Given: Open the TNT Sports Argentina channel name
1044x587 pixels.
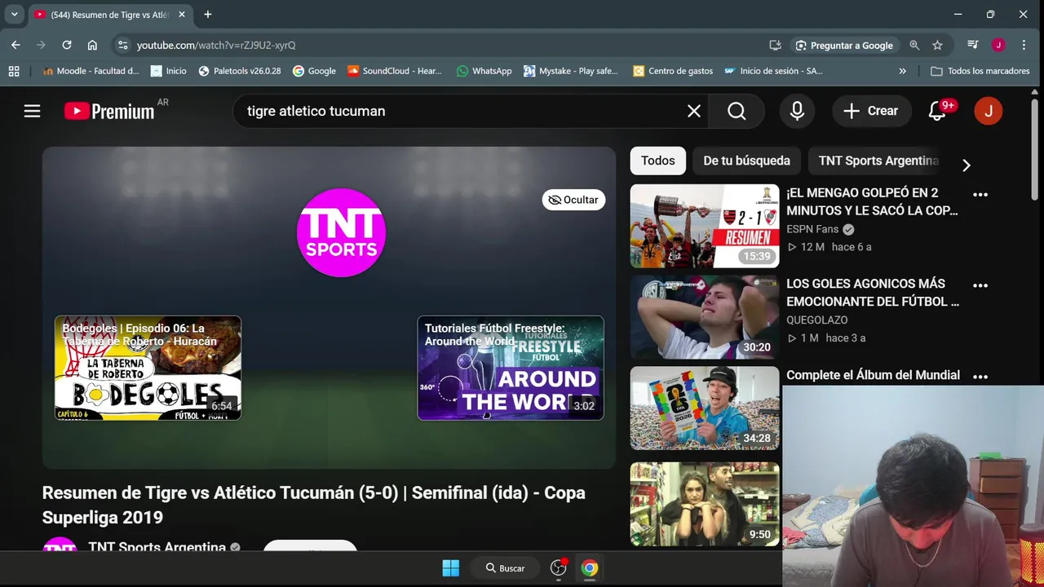Looking at the screenshot, I should click(x=157, y=547).
